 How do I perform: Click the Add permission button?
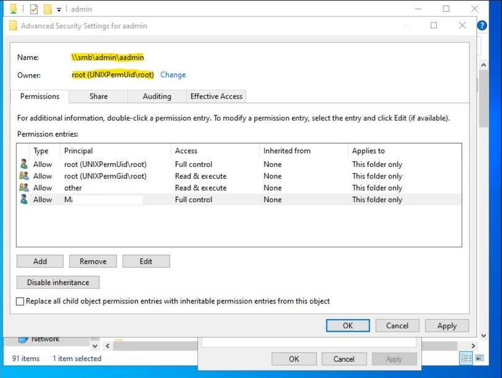[40, 261]
